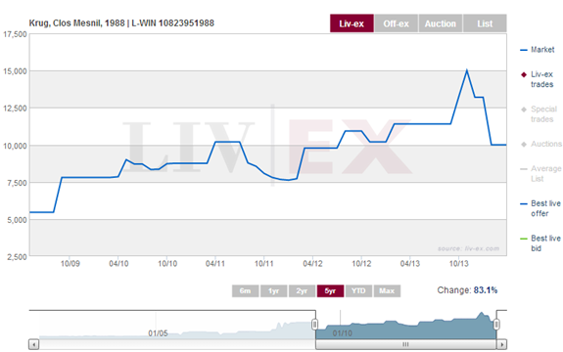Viewport: 563px width, 352px height.
Task: Click the navigator right scroll arrow
Action: (x=501, y=344)
